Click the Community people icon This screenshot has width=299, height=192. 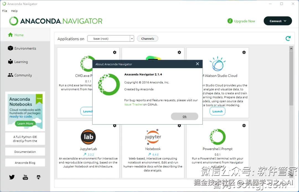pyautogui.click(x=10, y=75)
